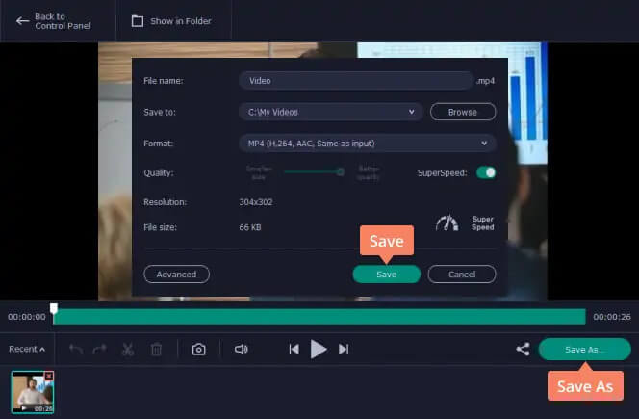Select the recent video thumbnail

pyautogui.click(x=32, y=392)
